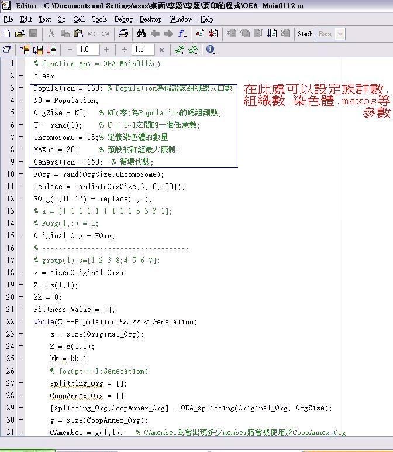393x452 pixels.
Task: Open a file with the folder icon
Action: click(x=20, y=34)
